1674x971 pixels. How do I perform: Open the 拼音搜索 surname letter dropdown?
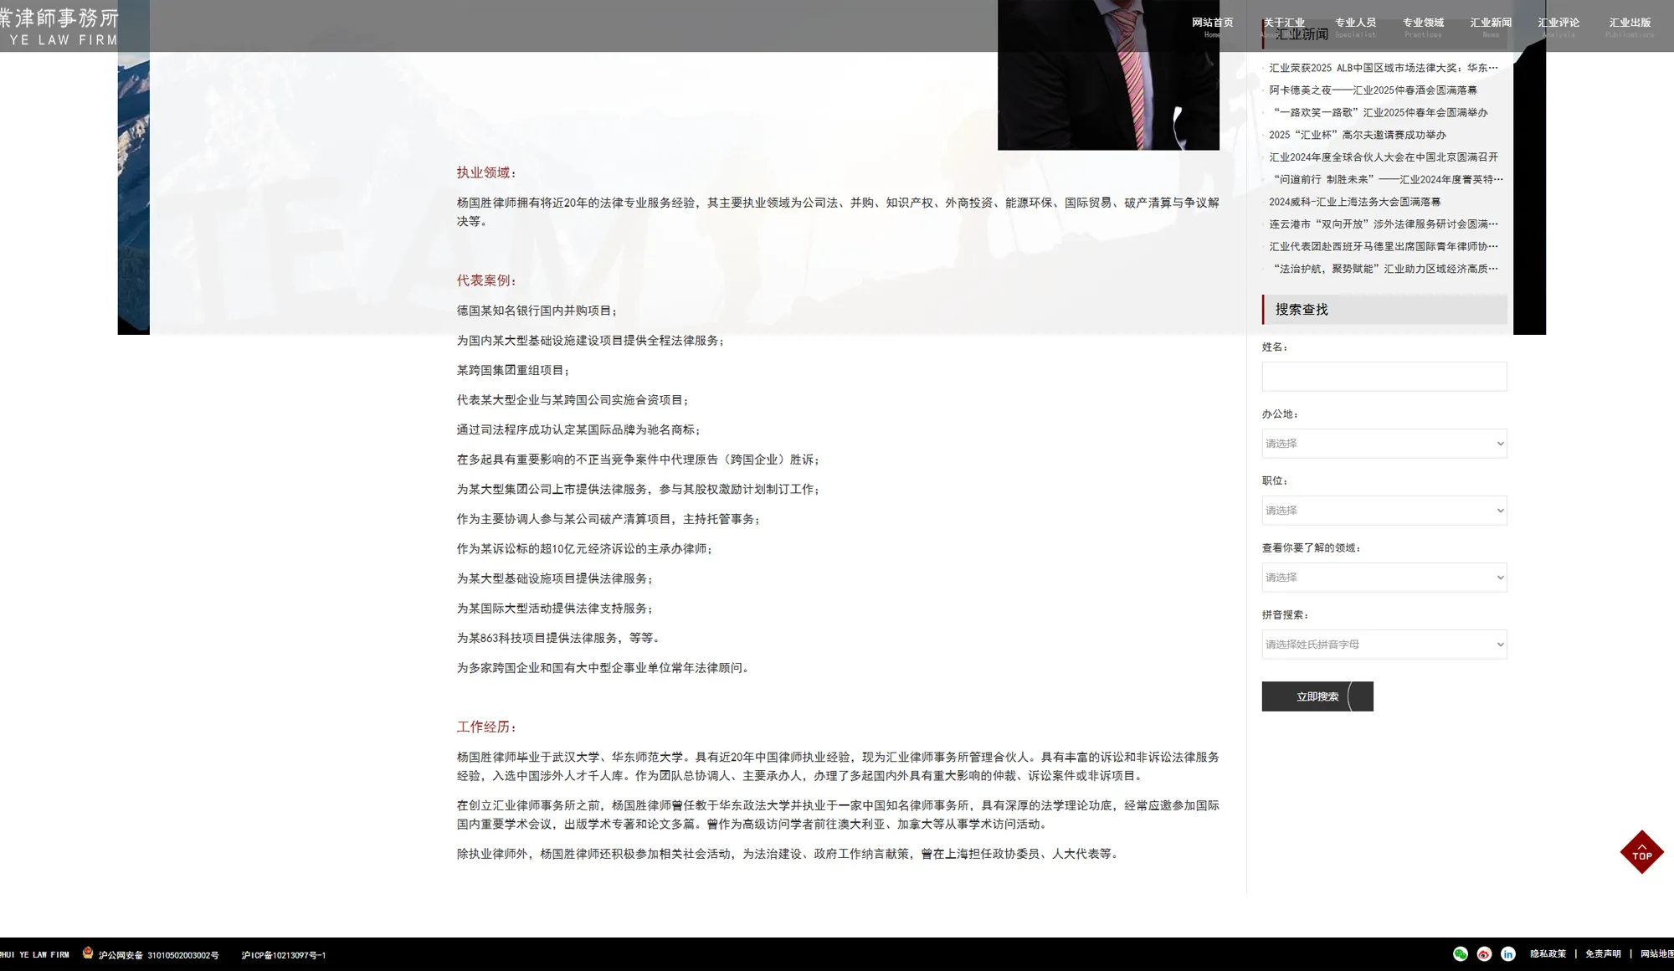pos(1384,645)
